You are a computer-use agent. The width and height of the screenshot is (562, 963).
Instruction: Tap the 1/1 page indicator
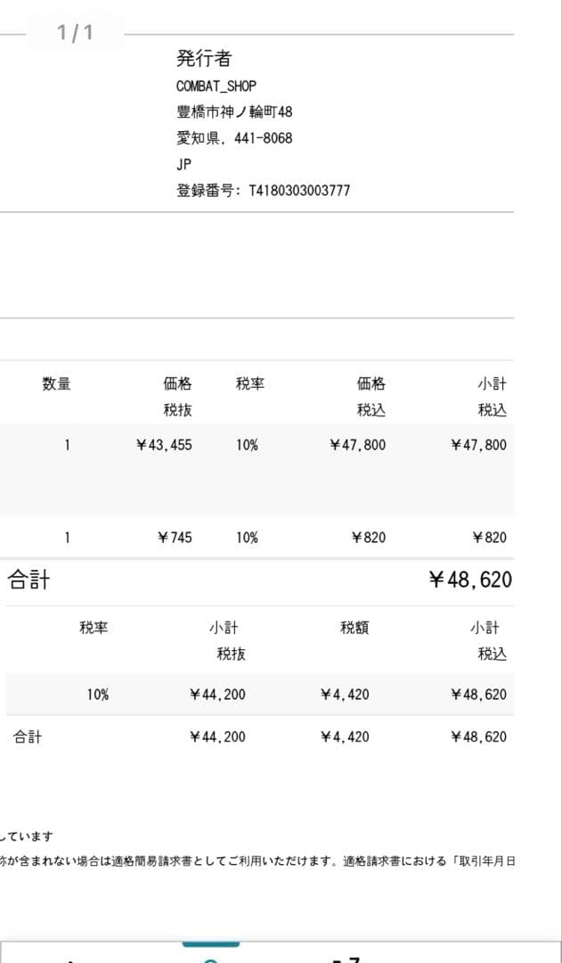point(75,34)
